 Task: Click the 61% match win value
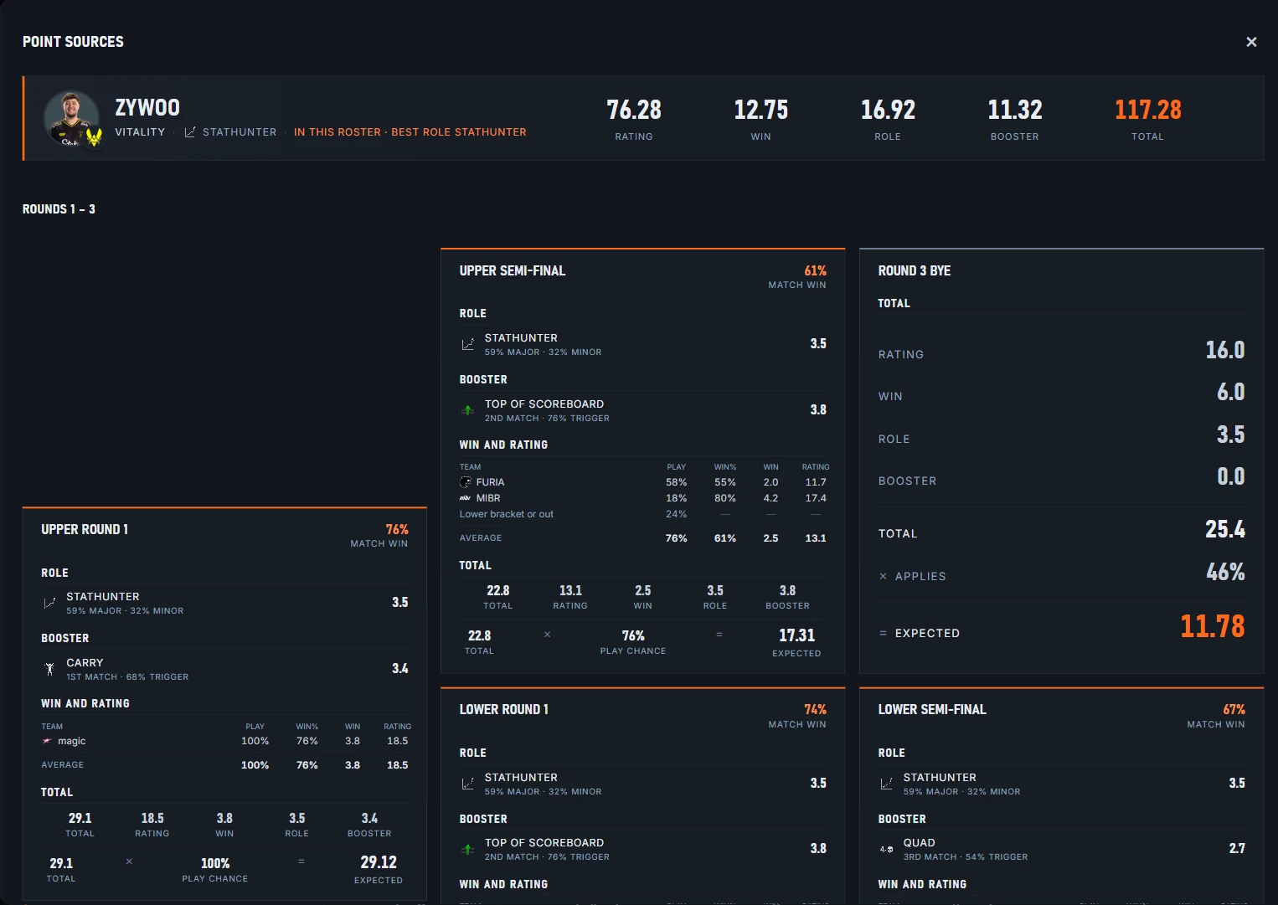[815, 271]
